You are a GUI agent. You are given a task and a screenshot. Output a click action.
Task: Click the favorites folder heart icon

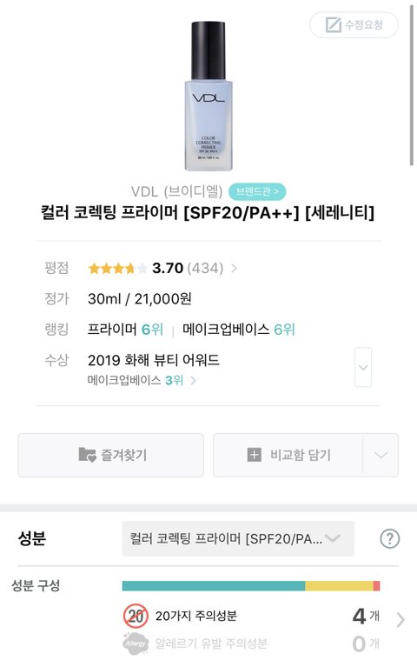[87, 455]
